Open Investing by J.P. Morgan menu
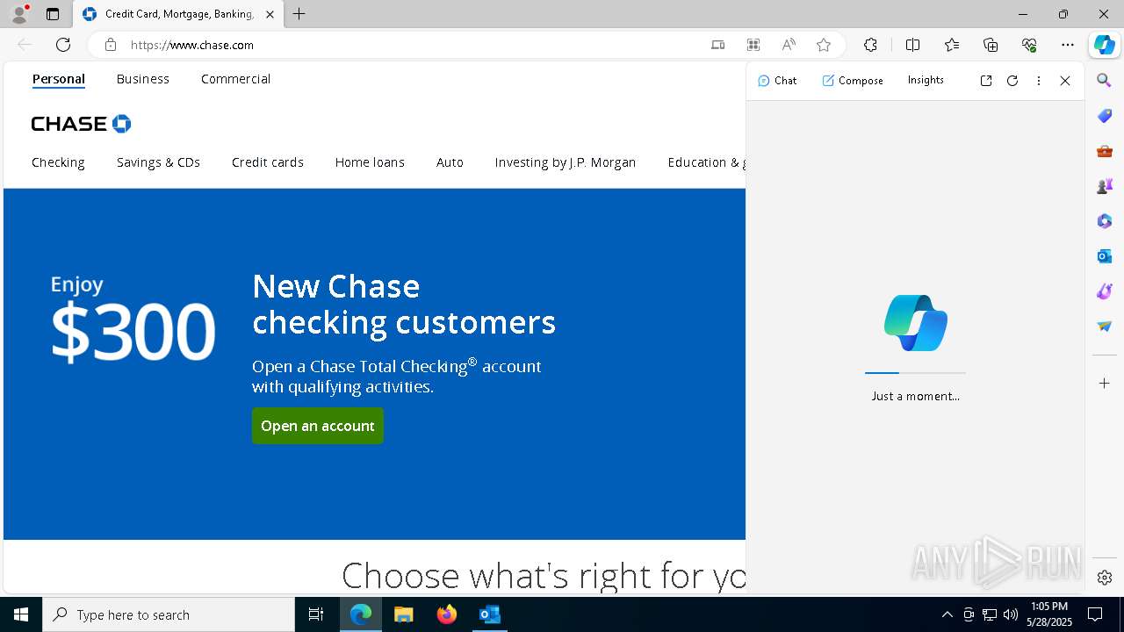This screenshot has height=632, width=1124. (x=566, y=162)
